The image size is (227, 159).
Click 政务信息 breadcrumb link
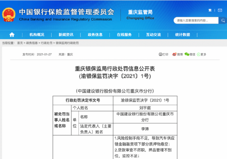[x=32, y=43]
